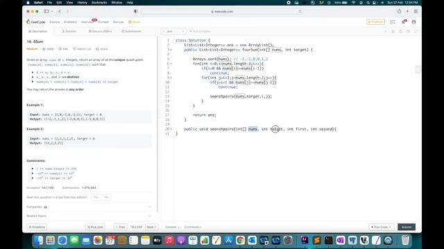This screenshot has width=444, height=249.
Task: Open Calendar from the Dock
Action: (110, 240)
